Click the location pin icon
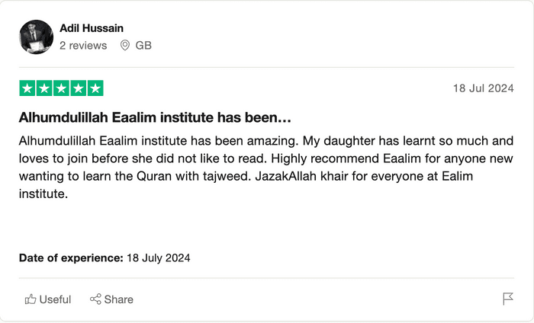The image size is (534, 323). [125, 46]
